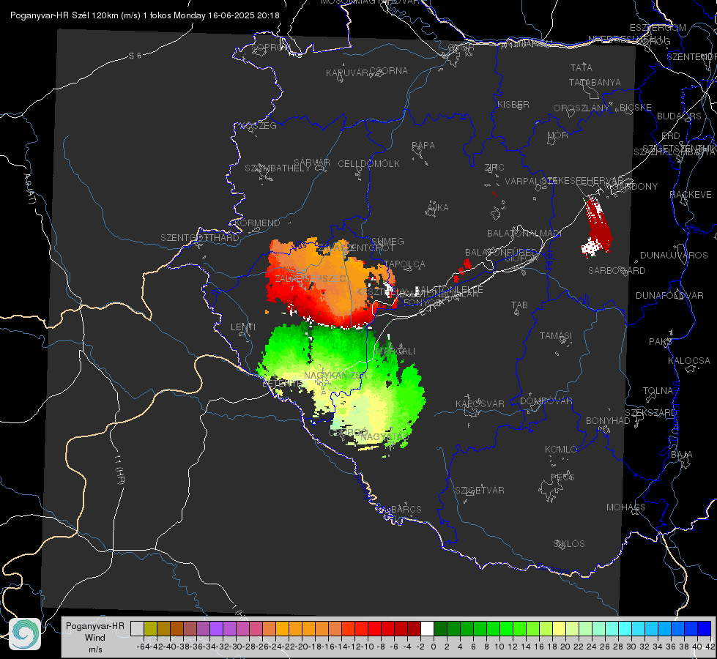Select the grey first swatch in legend

point(137,628)
